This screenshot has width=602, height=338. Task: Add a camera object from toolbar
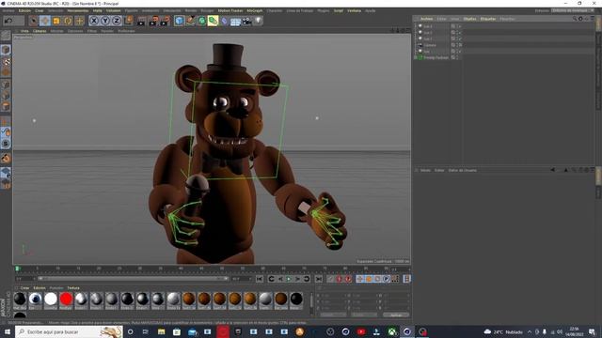246,21
